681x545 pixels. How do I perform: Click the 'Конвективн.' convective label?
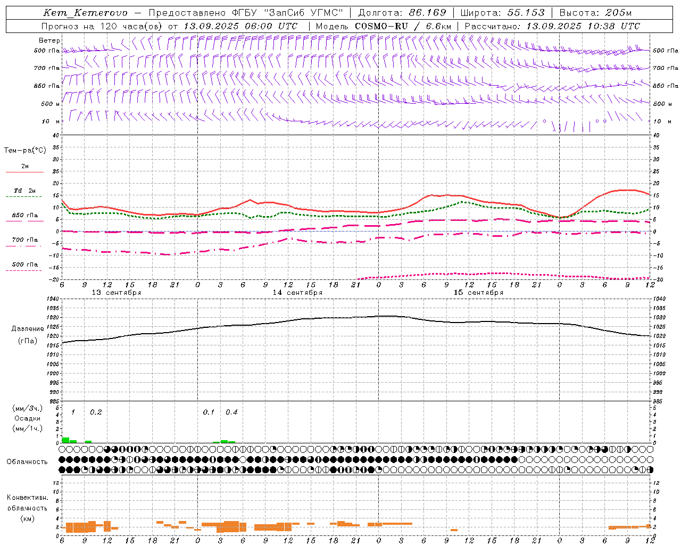(27, 498)
